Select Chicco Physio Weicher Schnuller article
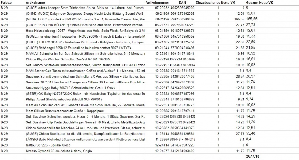Image resolution: width=299 pixels, height=160 pixels. (x=68, y=59)
